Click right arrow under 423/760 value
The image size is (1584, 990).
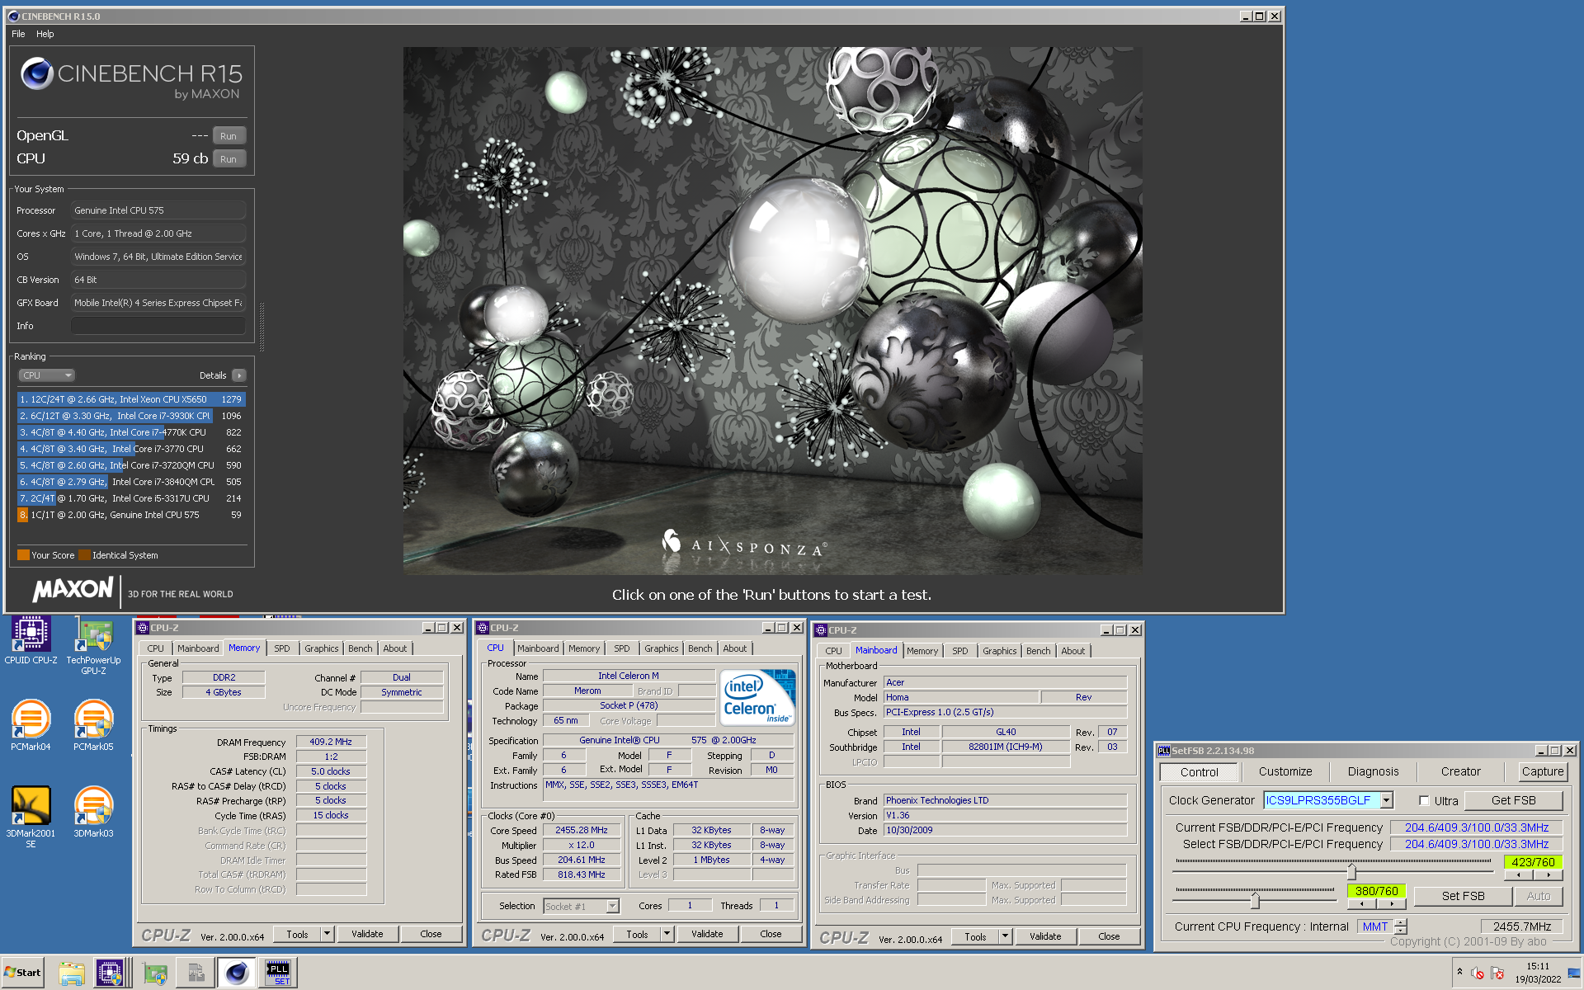pos(1548,875)
